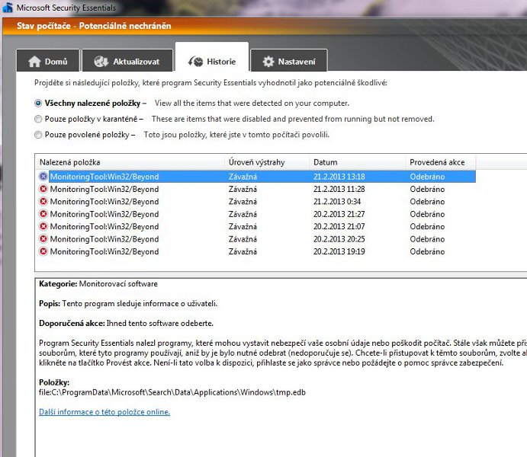Sort list by Úroveň výstrahy column header
527x457 pixels.
(266, 162)
